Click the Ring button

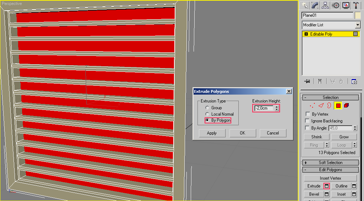(x=314, y=145)
